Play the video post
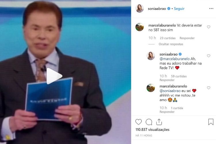216x144 pixels. [54, 76]
